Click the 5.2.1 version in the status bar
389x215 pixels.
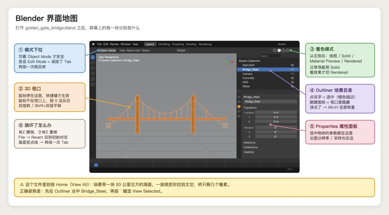[x=290, y=169]
